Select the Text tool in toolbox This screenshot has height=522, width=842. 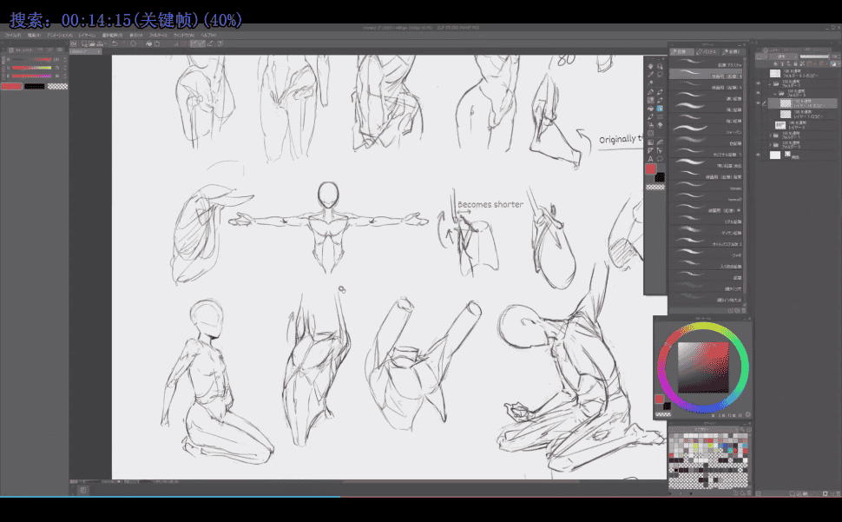tap(650, 159)
